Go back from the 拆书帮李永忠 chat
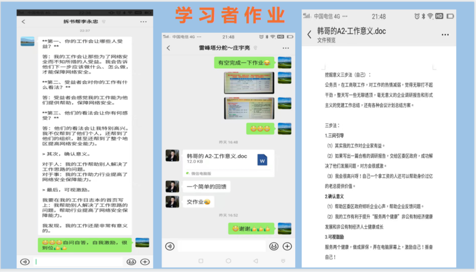476x272 pixels. [24, 22]
